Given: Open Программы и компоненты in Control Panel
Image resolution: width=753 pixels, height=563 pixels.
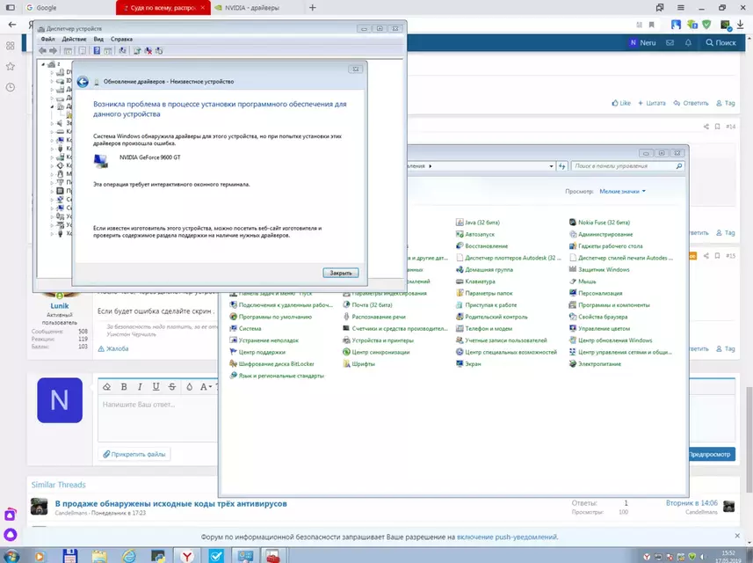Looking at the screenshot, I should coord(609,305).
